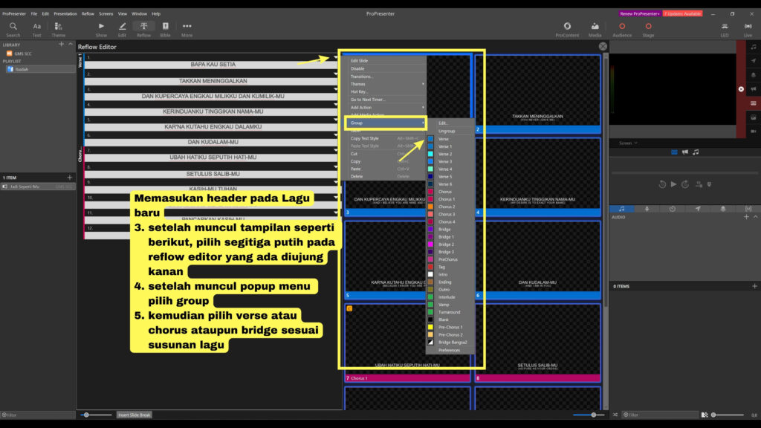Click the Clear All X button on preview
The height and width of the screenshot is (428, 761).
[x=741, y=89]
